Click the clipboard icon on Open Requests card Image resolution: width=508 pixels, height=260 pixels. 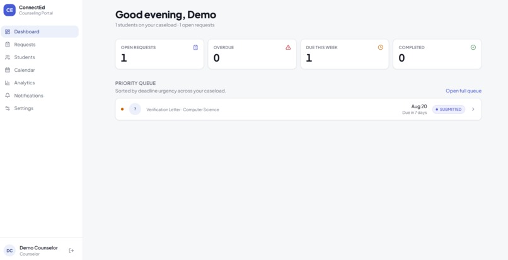pos(195,47)
